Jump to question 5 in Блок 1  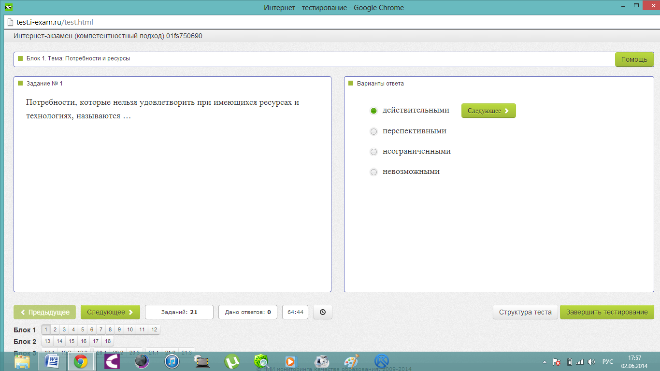[83, 329]
